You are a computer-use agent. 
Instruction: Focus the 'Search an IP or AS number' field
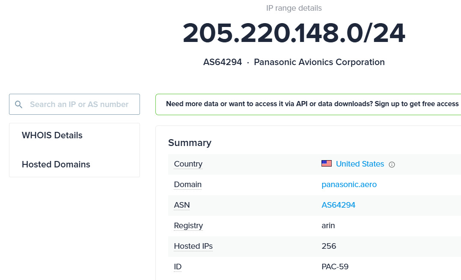point(79,104)
